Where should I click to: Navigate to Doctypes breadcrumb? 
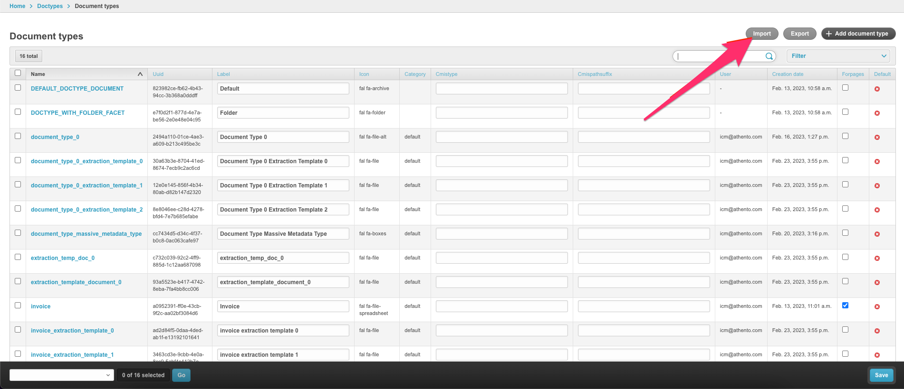(50, 6)
